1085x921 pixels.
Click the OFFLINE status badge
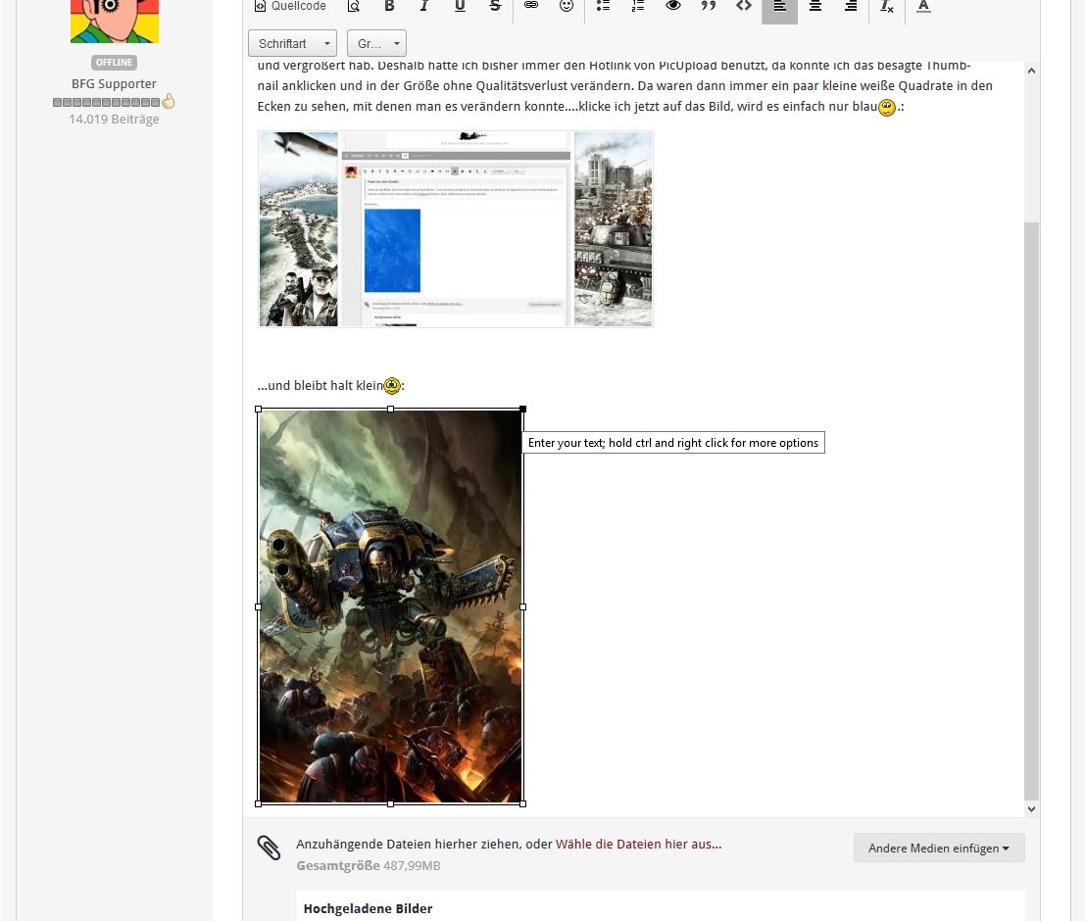click(x=114, y=63)
